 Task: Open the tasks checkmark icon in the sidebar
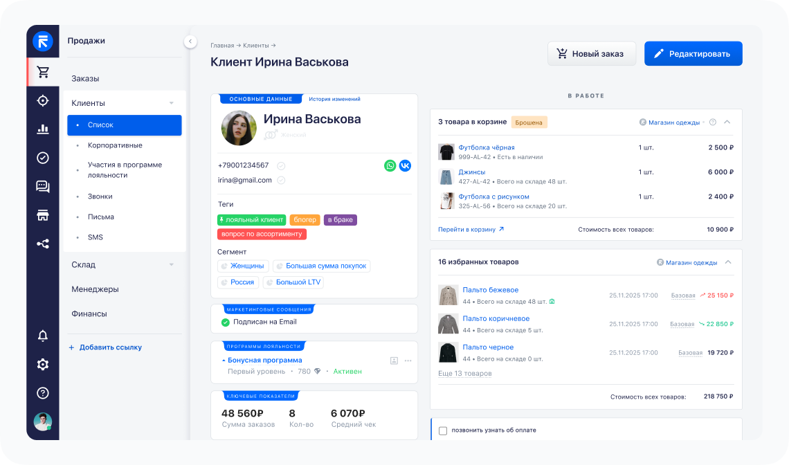[x=42, y=158]
